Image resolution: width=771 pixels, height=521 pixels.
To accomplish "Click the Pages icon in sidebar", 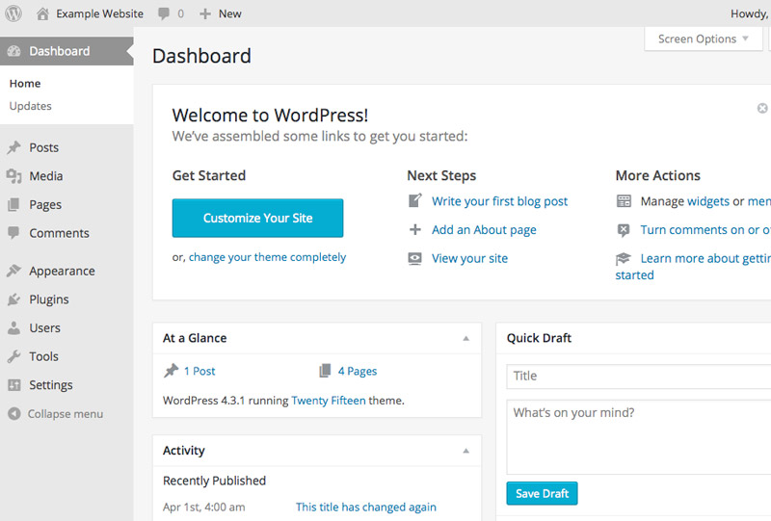I will pos(14,204).
